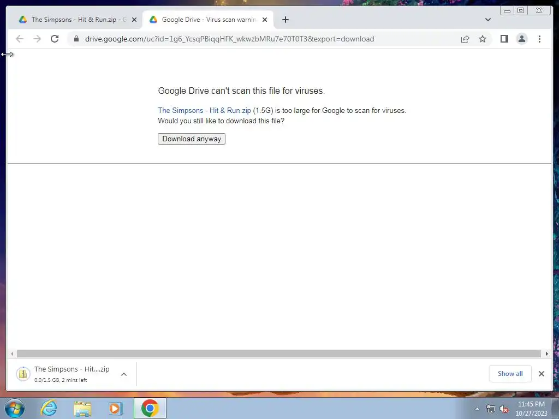Go back to the previous page
Screen dimensions: 559x419
coord(20,39)
